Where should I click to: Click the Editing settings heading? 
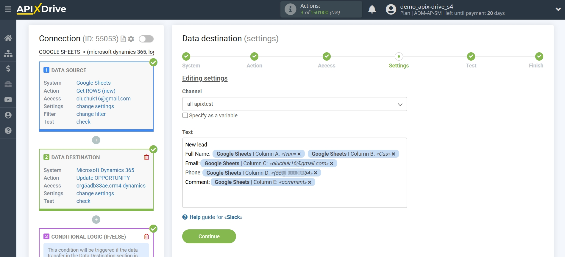click(x=205, y=78)
